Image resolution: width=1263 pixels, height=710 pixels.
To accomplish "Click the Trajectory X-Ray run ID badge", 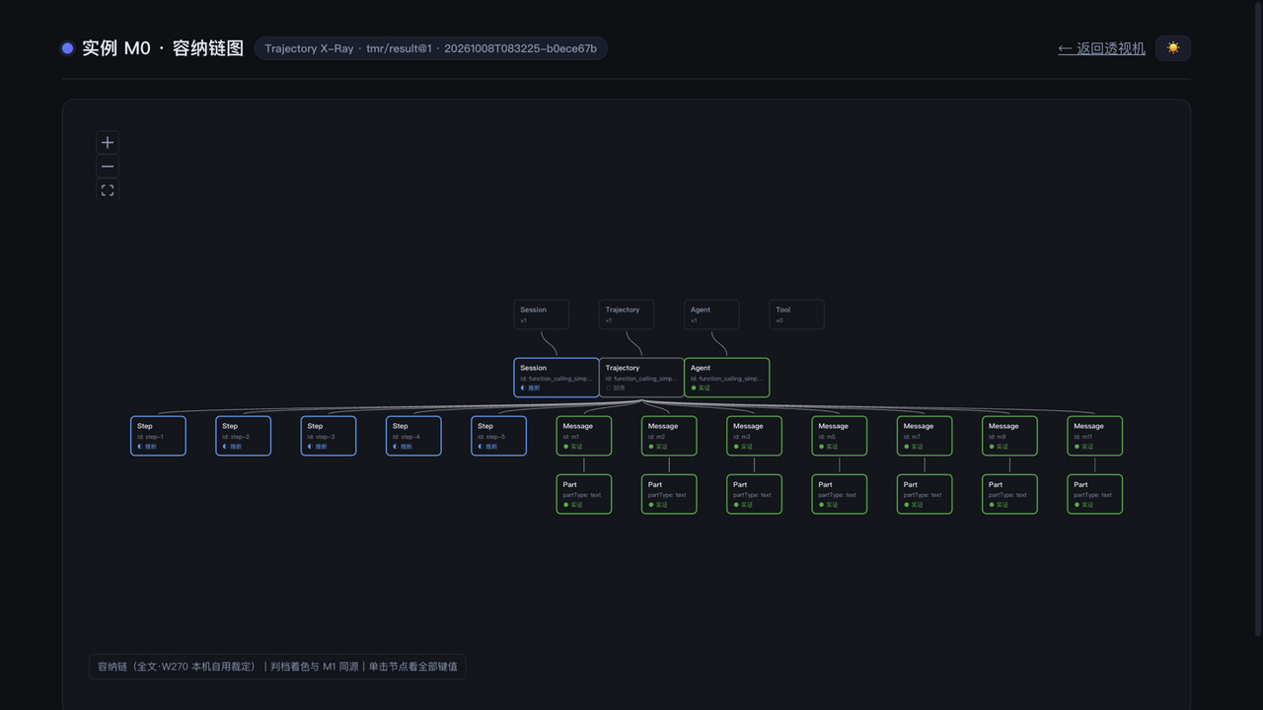I will coord(430,48).
